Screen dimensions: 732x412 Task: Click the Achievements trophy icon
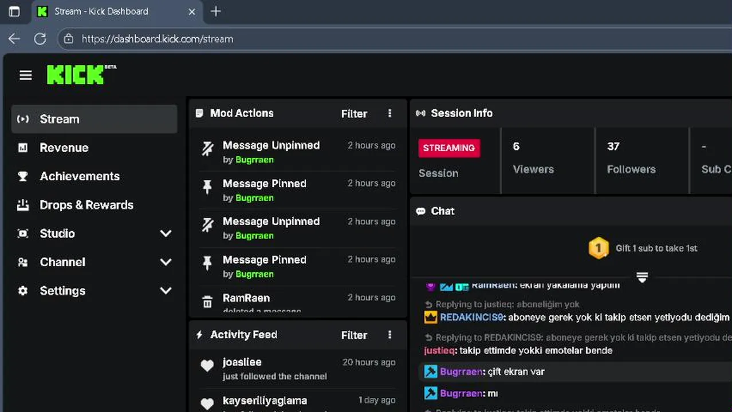coord(23,176)
